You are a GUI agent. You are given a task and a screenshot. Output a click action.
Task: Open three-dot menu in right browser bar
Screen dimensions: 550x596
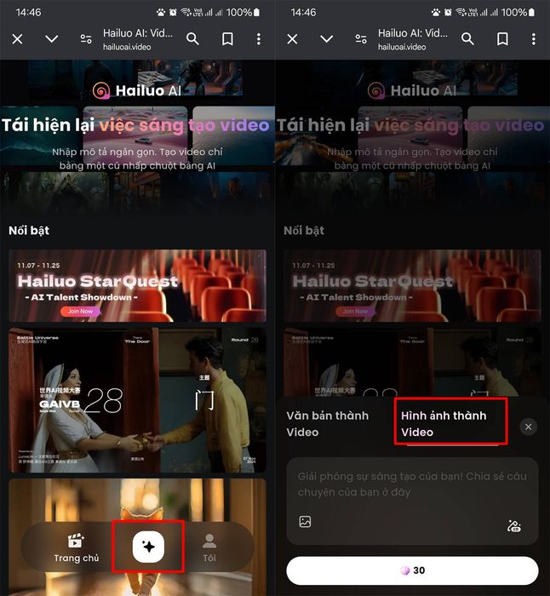(x=533, y=39)
